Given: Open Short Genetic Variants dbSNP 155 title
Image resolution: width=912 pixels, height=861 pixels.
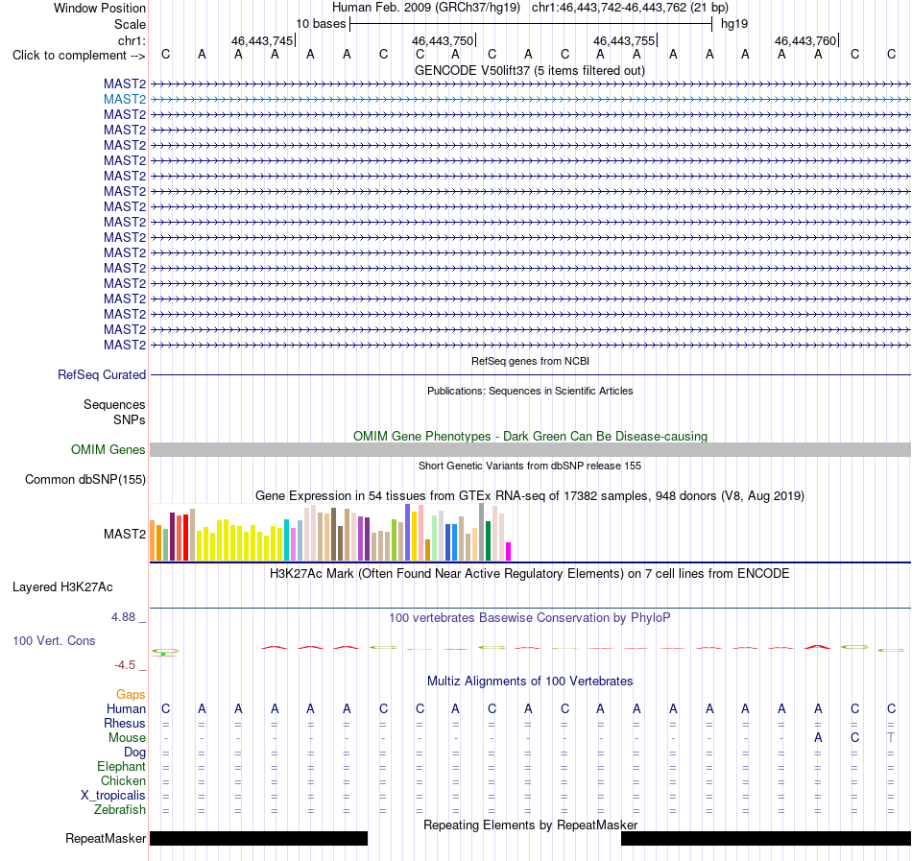Looking at the screenshot, I should click(530, 466).
